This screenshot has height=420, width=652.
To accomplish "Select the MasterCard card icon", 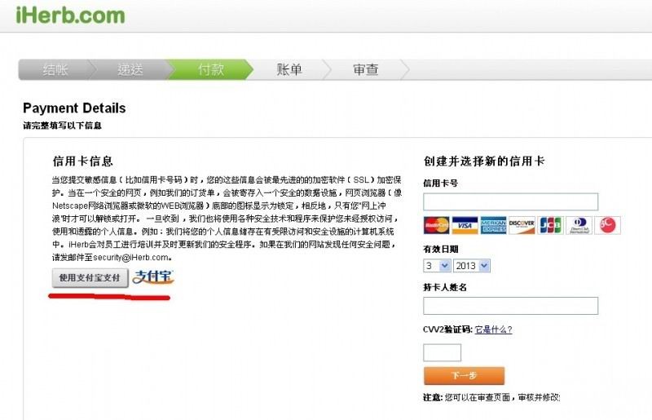I will tap(436, 225).
